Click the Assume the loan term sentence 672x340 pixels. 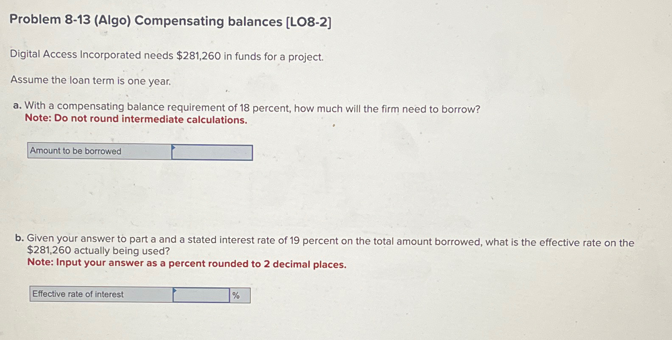point(90,81)
